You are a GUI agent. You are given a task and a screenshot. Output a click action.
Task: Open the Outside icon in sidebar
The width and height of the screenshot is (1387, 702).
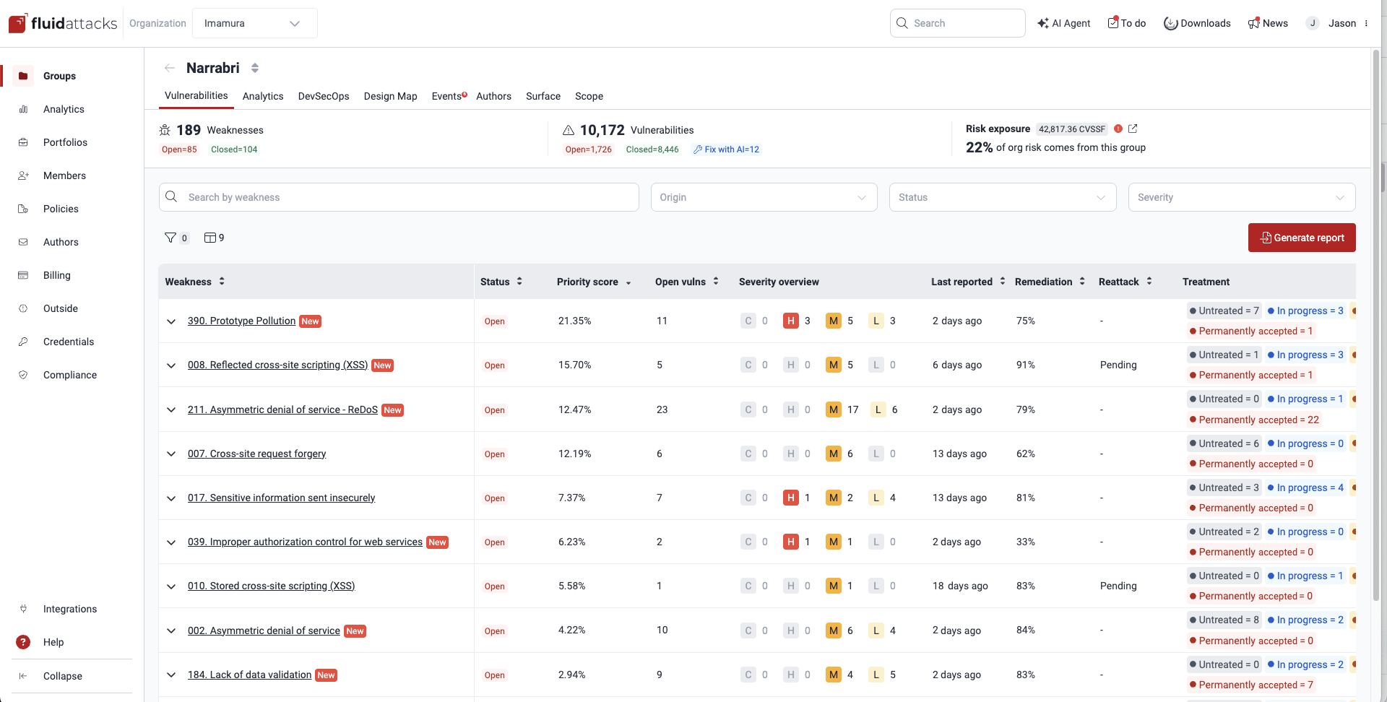pos(23,308)
